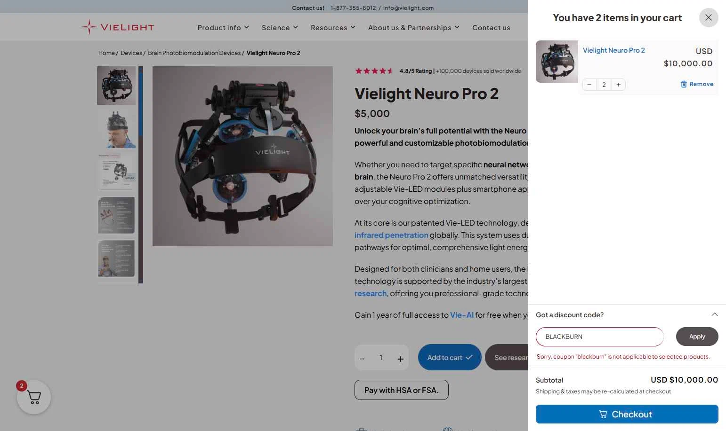Click Add to cart button

pyautogui.click(x=450, y=357)
